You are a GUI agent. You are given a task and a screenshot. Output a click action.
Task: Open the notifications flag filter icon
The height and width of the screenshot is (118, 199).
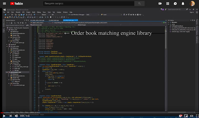(162, 9)
